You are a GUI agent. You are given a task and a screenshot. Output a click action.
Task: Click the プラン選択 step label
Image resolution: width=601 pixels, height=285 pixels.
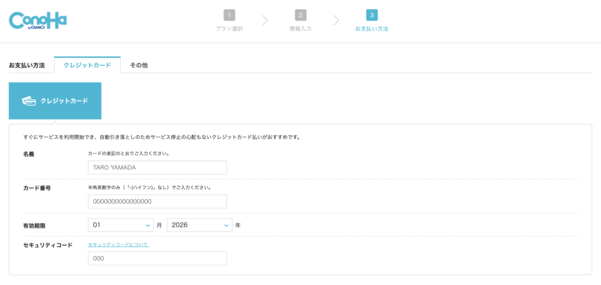(229, 29)
